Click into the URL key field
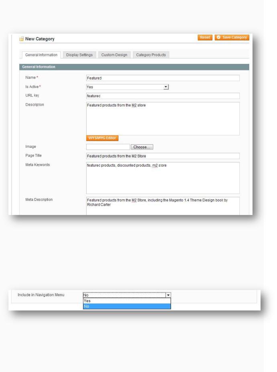The width and height of the screenshot is (277, 372). pyautogui.click(x=163, y=96)
